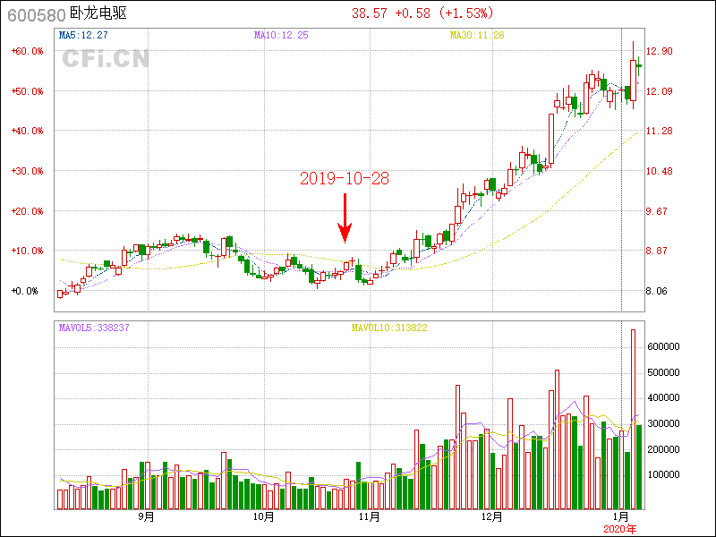The image size is (716, 537).
Task: Click the MAVOL5:338237 volume label
Action: (94, 328)
